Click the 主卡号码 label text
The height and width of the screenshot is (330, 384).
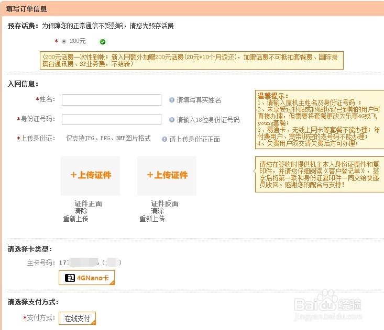point(41,263)
